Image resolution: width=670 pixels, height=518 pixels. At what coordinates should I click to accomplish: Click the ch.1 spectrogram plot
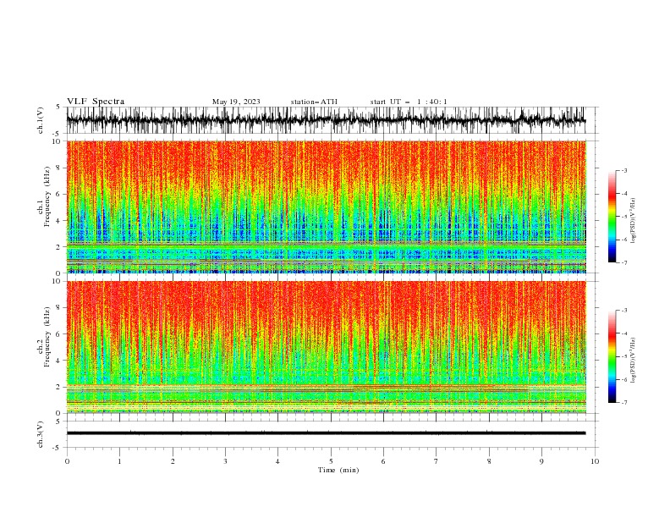326,207
